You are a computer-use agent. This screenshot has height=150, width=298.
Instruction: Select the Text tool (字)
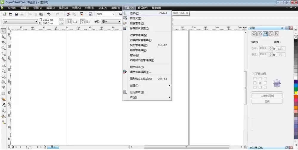click(3, 88)
